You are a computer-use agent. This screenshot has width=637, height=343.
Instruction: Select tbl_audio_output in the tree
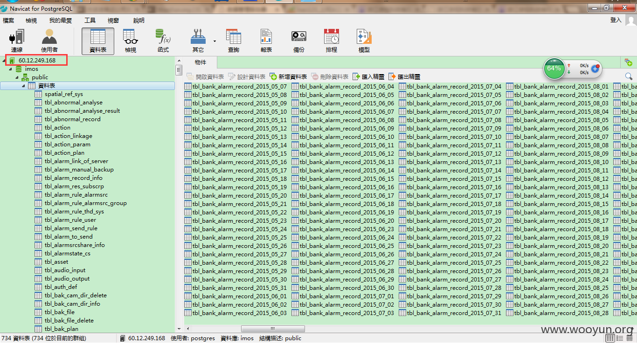coord(67,279)
